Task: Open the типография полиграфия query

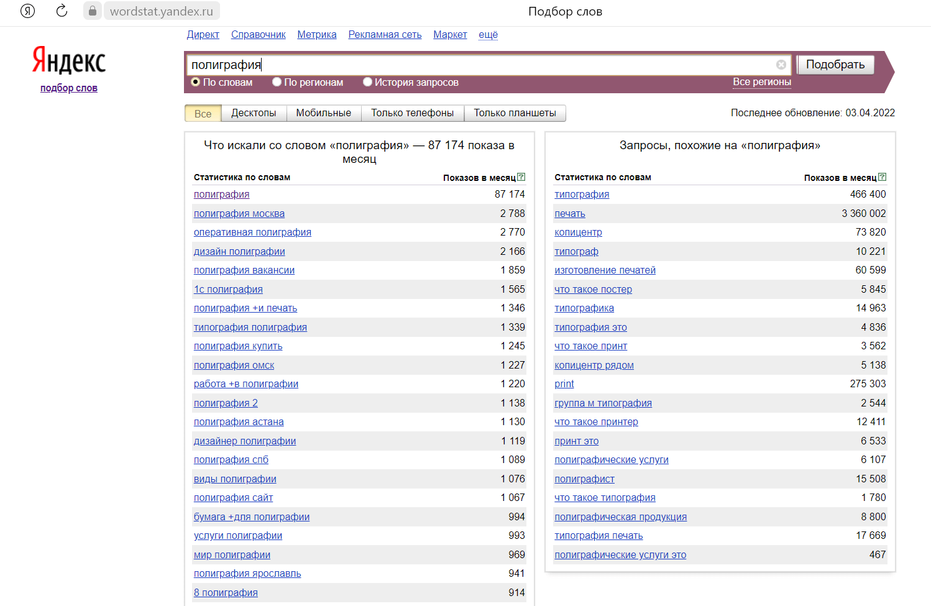Action: 250,328
